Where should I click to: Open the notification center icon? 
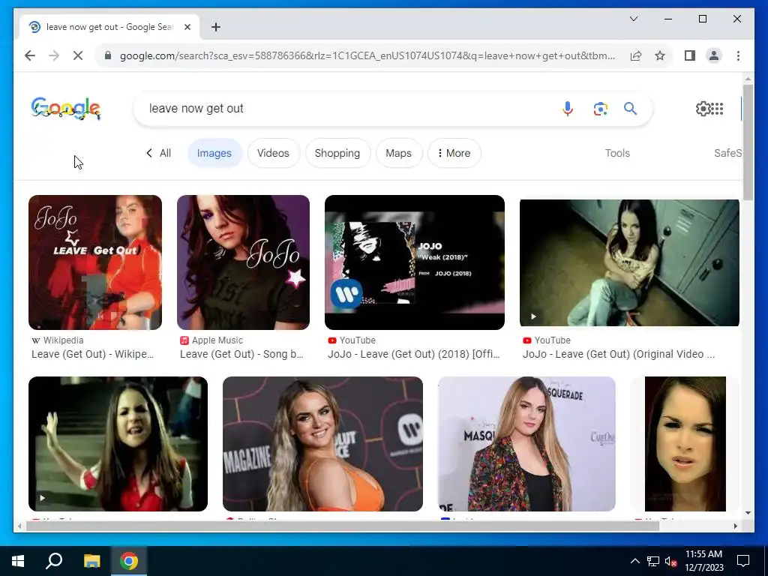click(x=743, y=561)
